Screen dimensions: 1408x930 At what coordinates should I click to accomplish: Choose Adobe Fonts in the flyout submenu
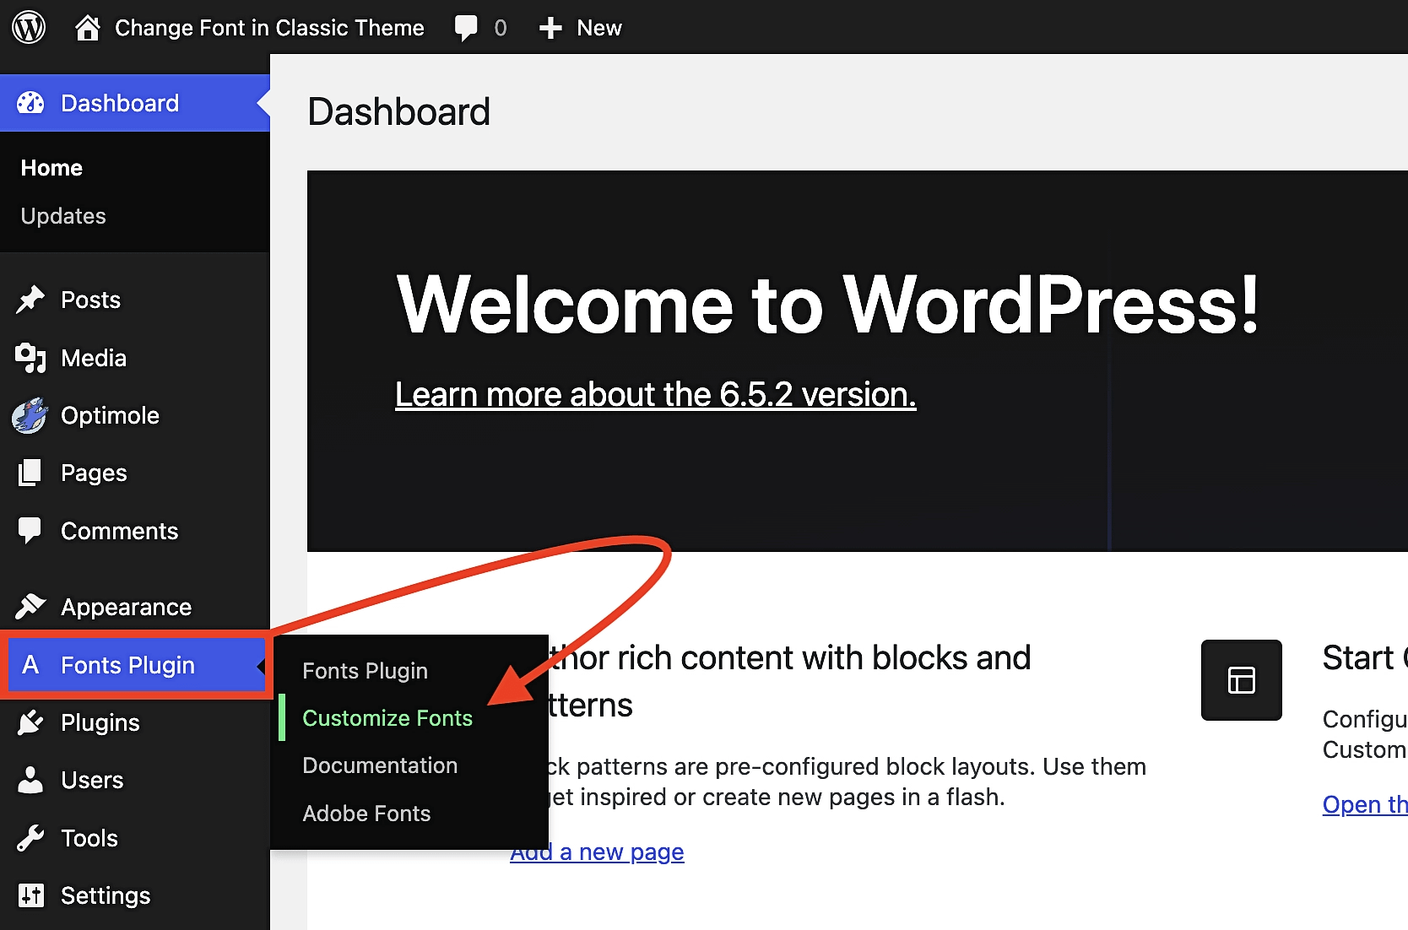coord(366,814)
